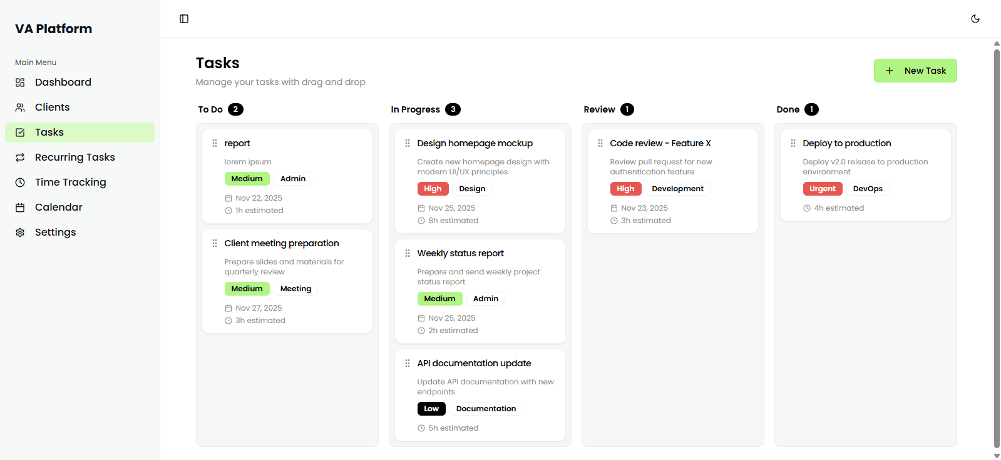Select the High badge on Code review task
This screenshot has width=1001, height=460.
[625, 188]
